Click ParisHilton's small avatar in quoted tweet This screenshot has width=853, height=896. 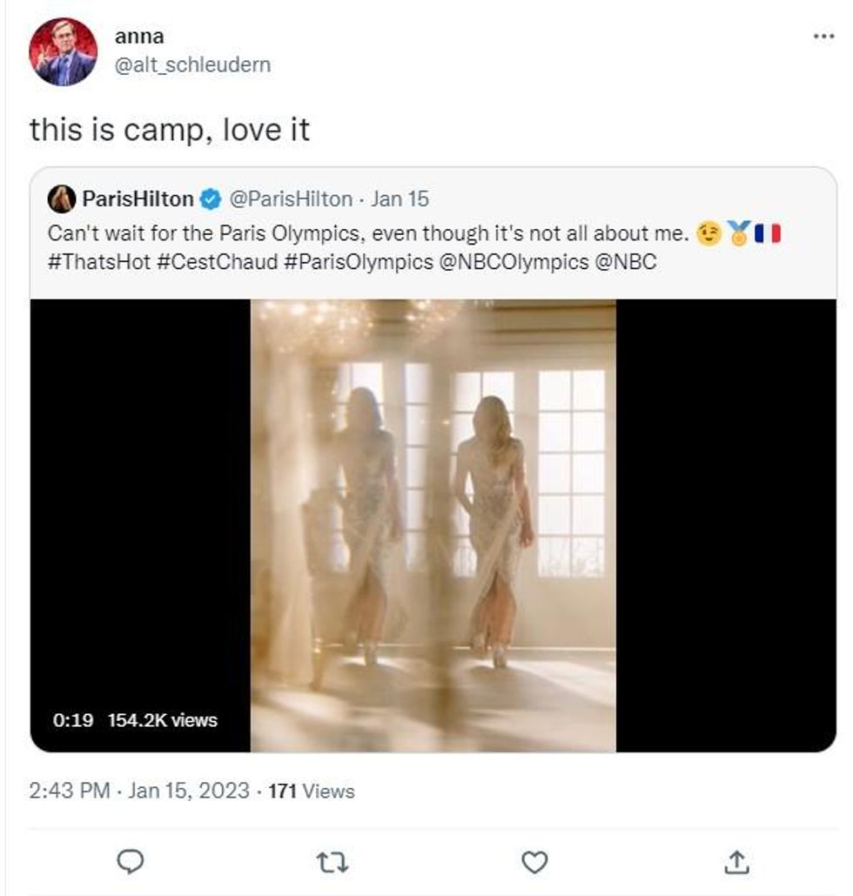(61, 199)
